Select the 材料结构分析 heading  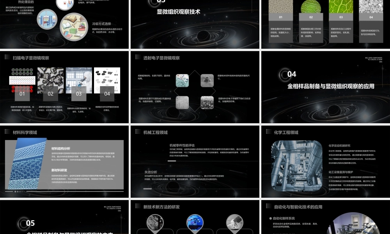pyautogui.click(x=61, y=149)
